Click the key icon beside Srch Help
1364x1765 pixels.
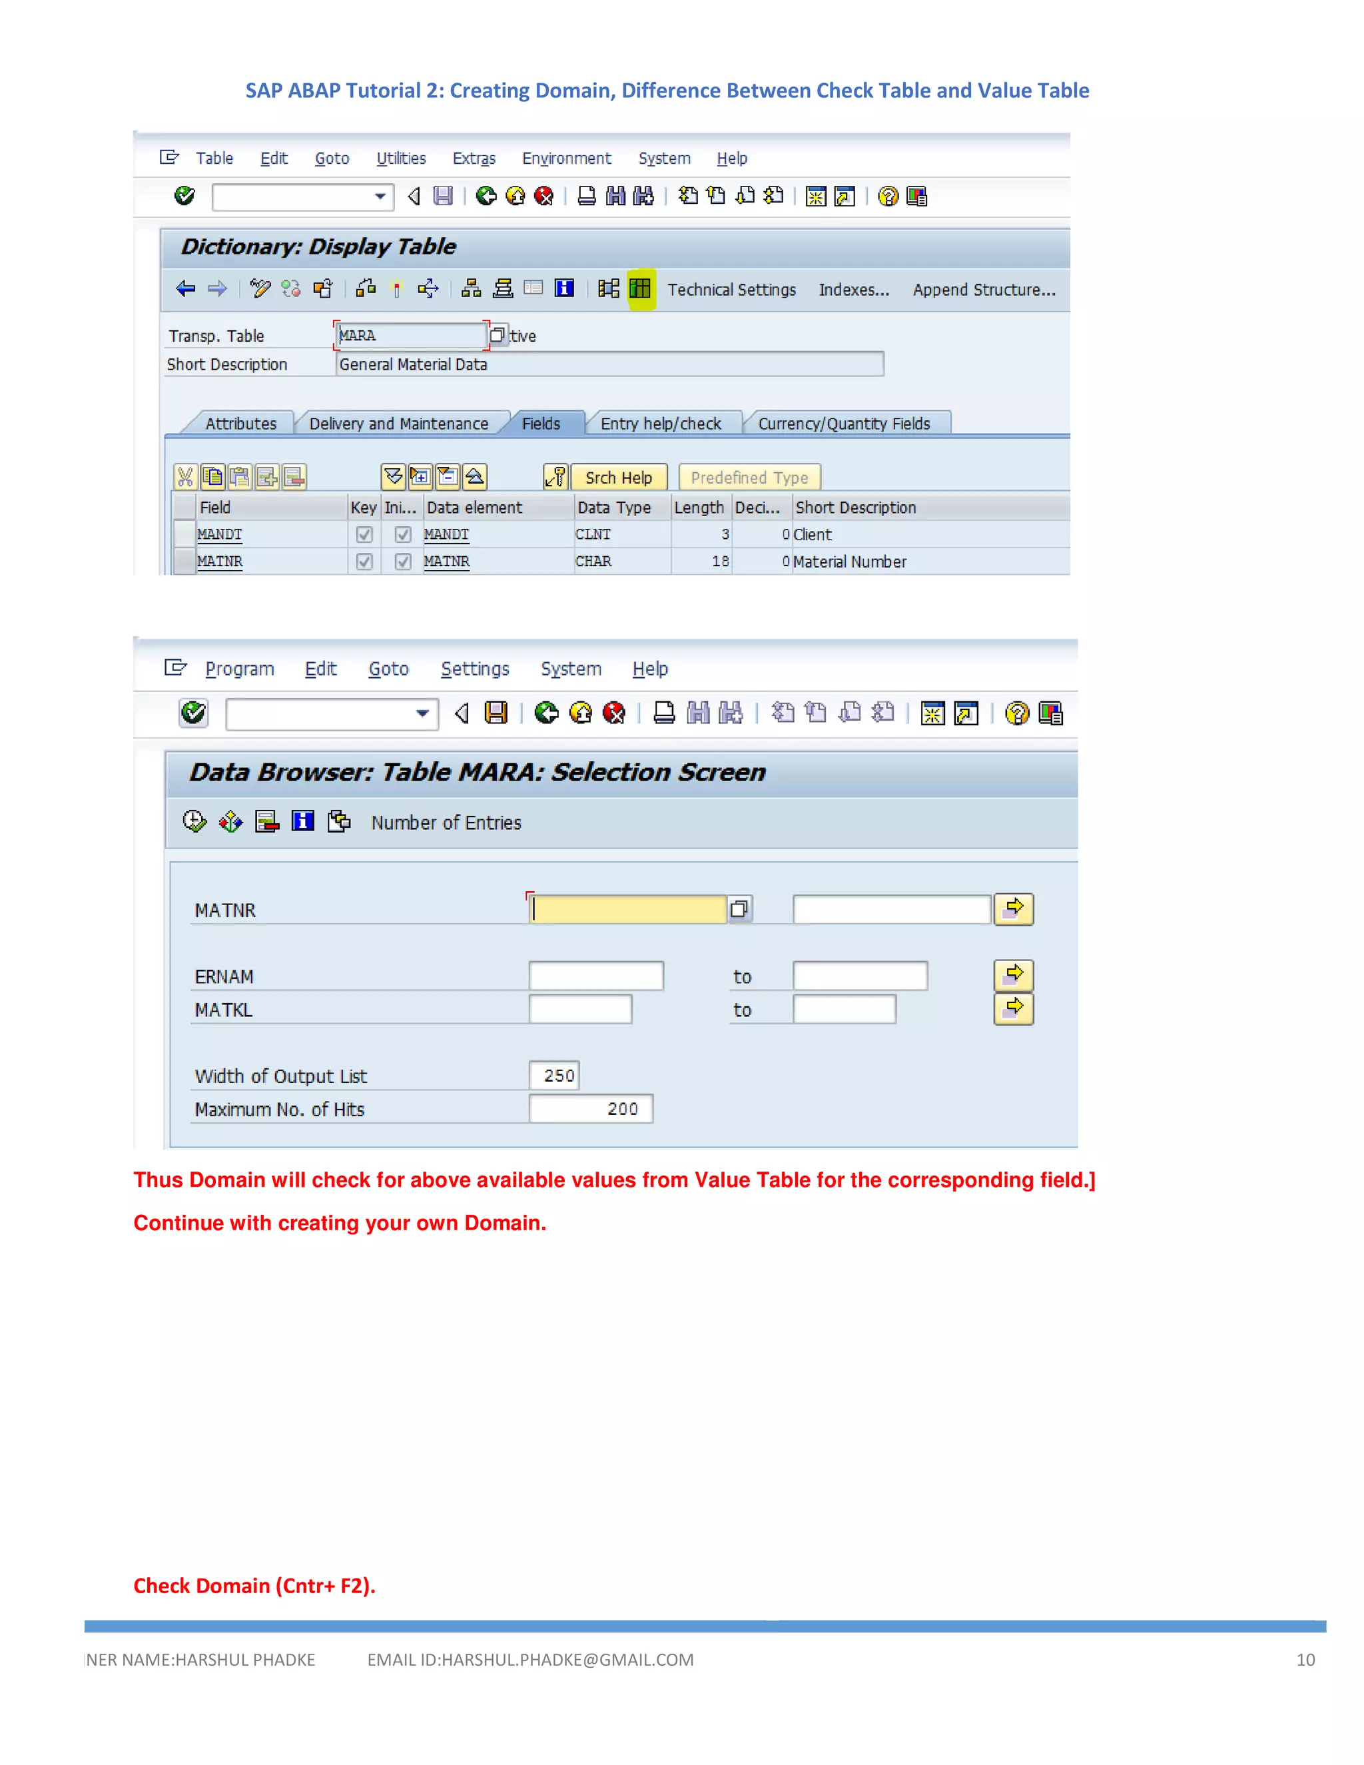click(x=556, y=477)
